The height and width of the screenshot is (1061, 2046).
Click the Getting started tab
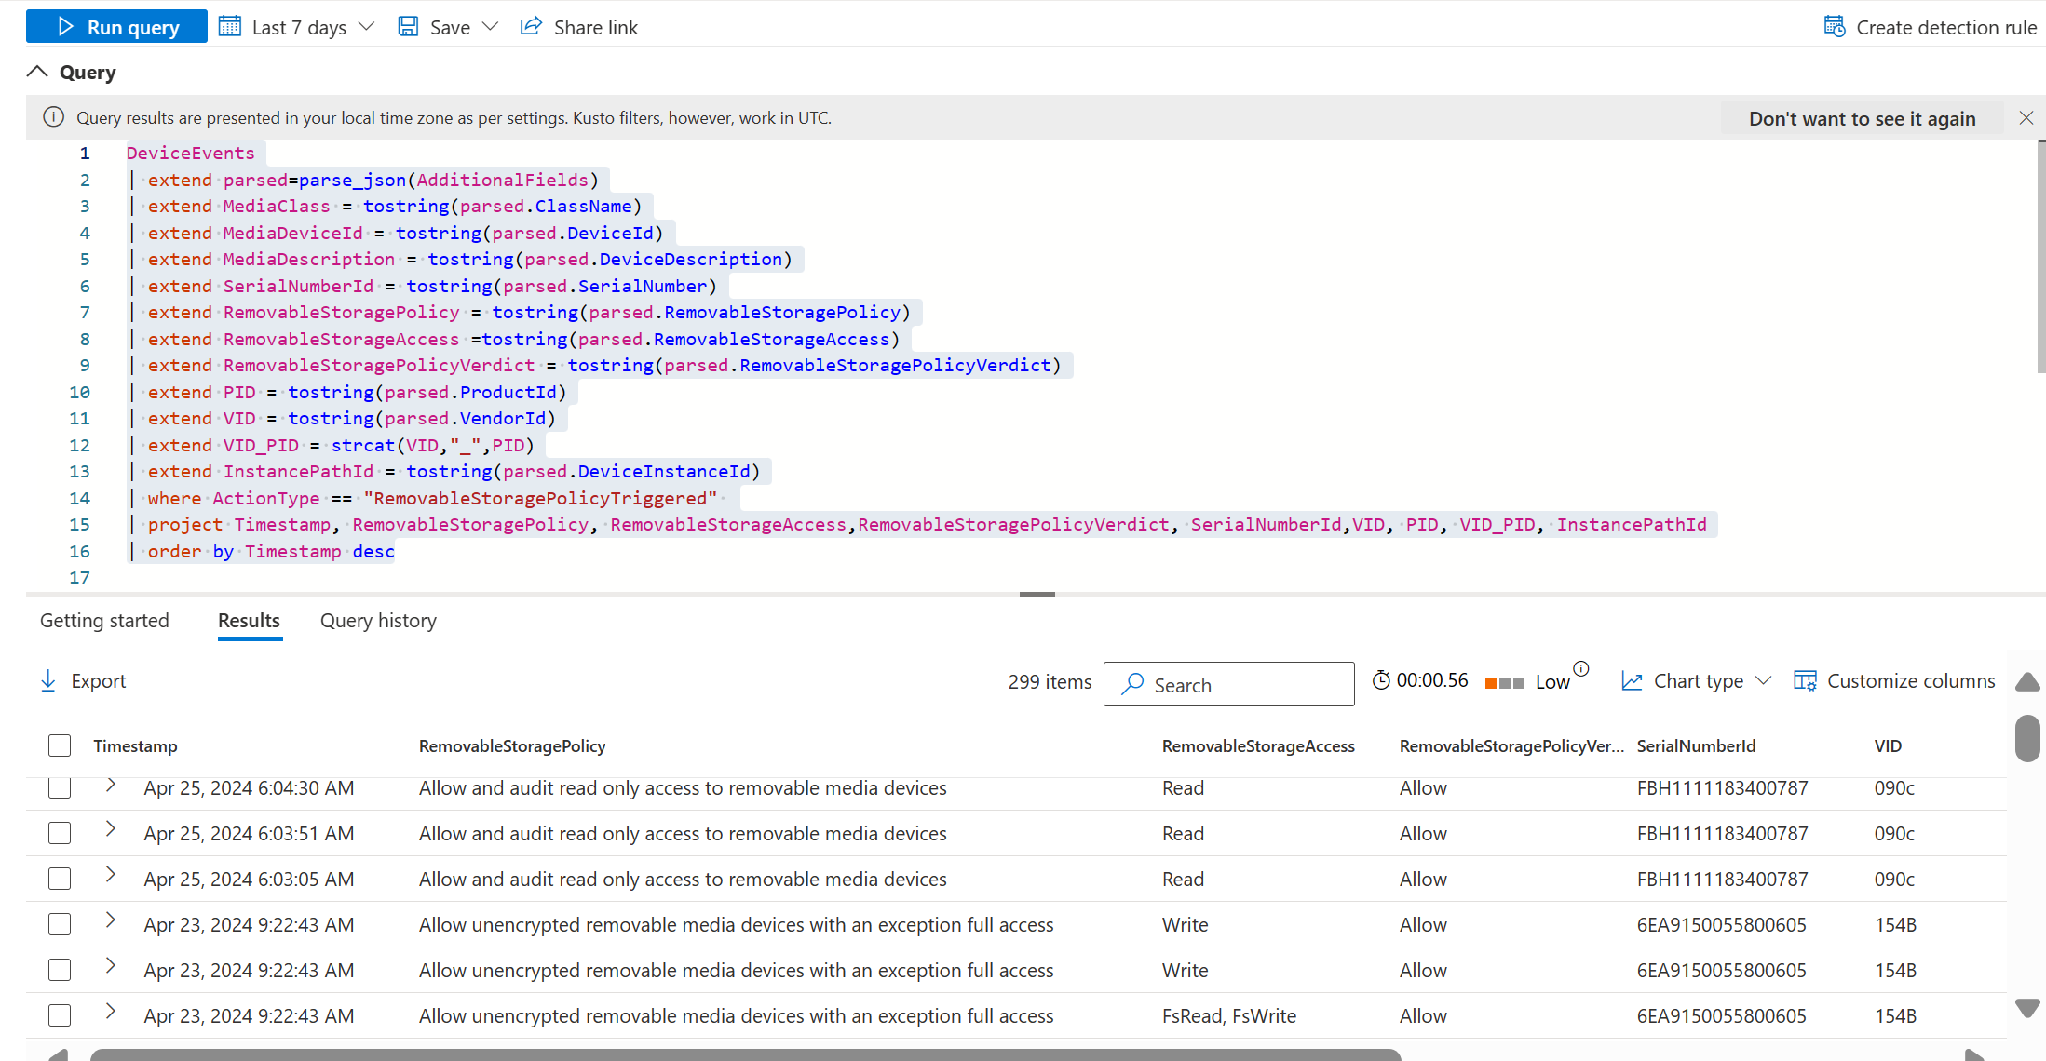click(x=104, y=619)
